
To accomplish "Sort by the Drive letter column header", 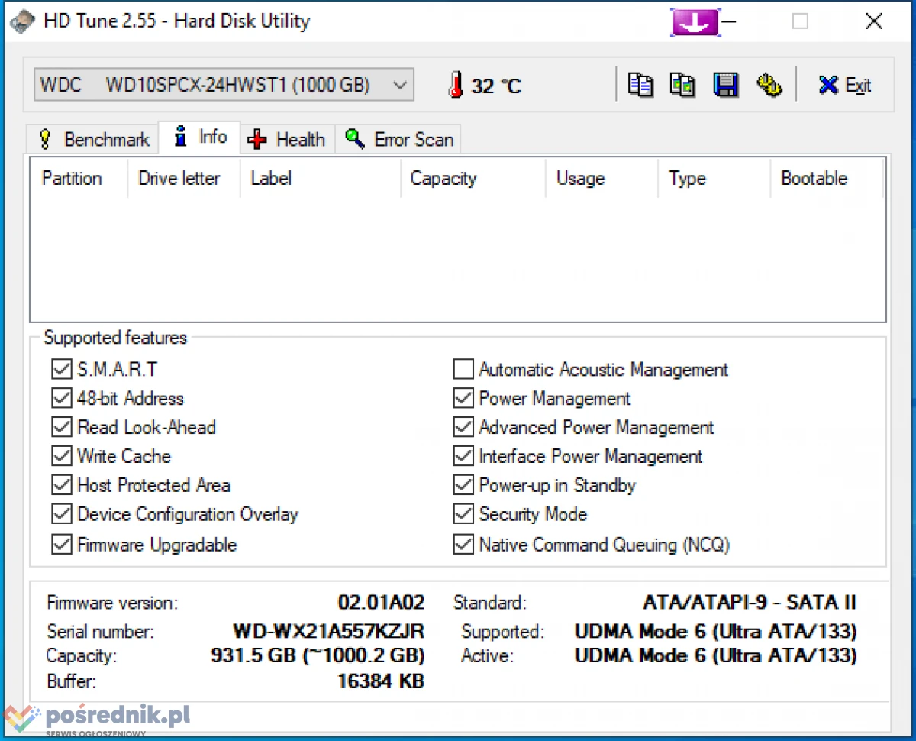I will pos(179,179).
